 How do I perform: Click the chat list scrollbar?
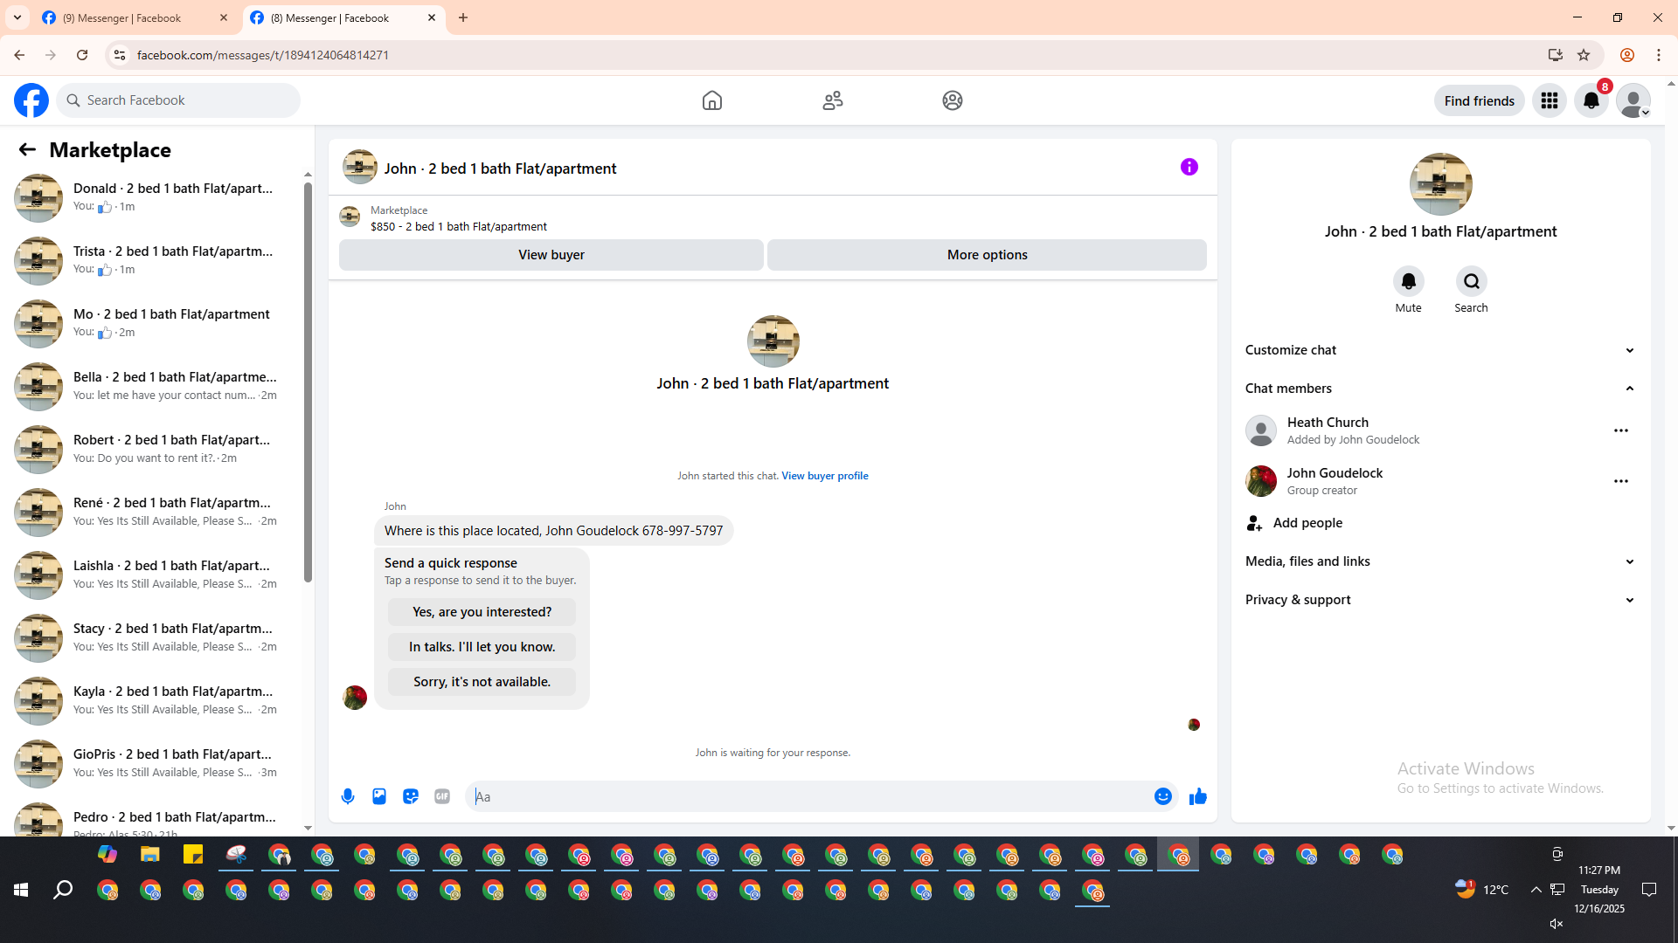tap(308, 382)
